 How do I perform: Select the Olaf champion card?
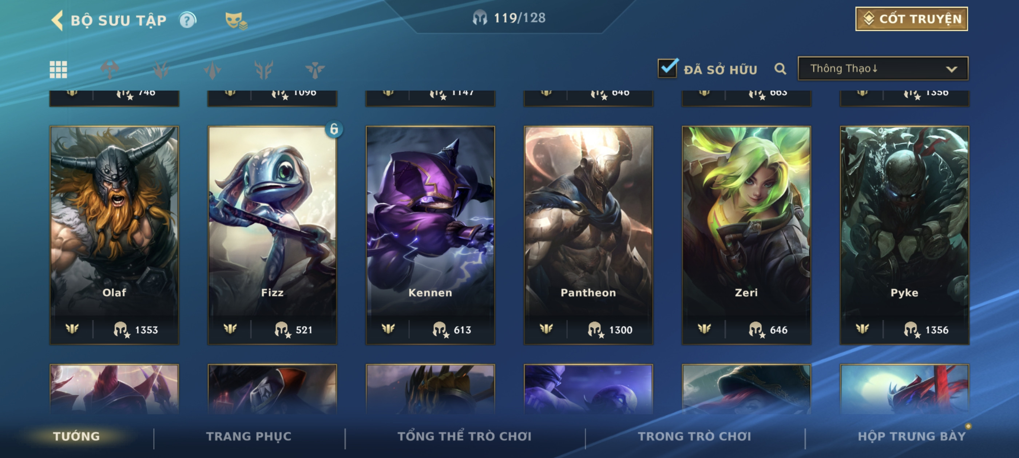[114, 235]
